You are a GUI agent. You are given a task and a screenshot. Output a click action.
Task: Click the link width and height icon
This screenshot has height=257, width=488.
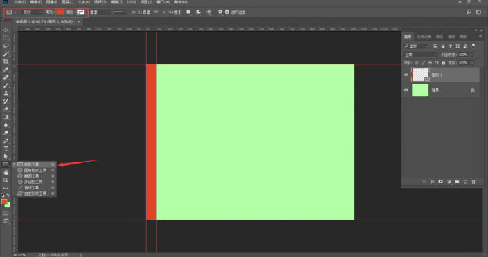156,12
